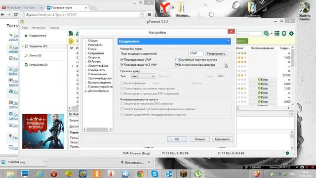This screenshot has height=178, width=316.
Task: Select Устройства (0) in sidebar
Action: pyautogui.click(x=39, y=65)
